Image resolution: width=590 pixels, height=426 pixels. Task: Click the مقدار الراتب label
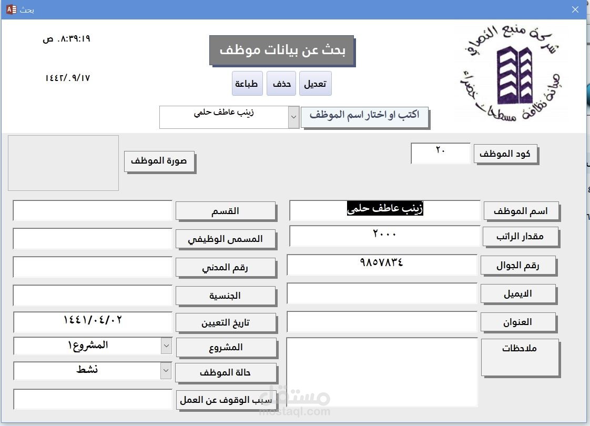click(x=521, y=237)
